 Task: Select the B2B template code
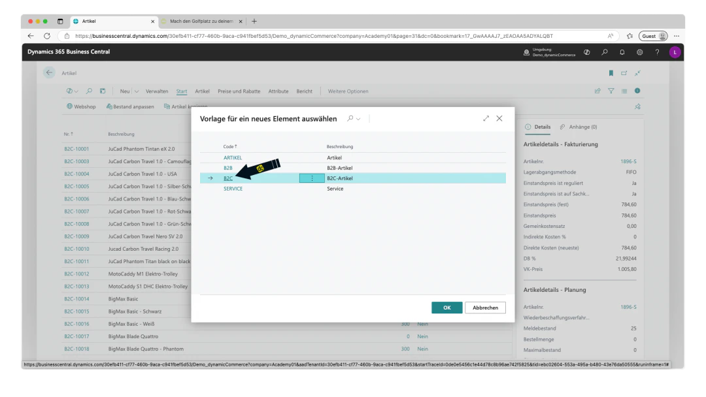(x=228, y=168)
